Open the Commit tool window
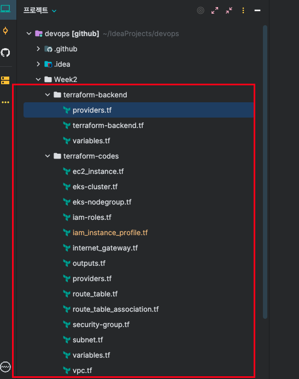The width and height of the screenshot is (299, 379). pyautogui.click(x=5, y=31)
